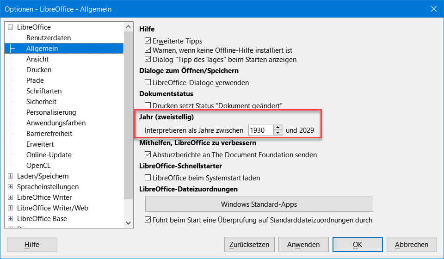Confirm settings with the OK button
The height and width of the screenshot is (259, 444).
(x=358, y=245)
